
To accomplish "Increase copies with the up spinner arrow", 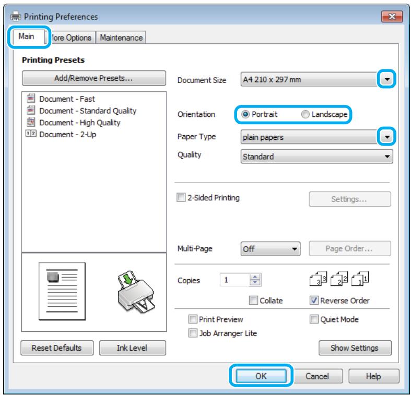I will coord(255,277).
